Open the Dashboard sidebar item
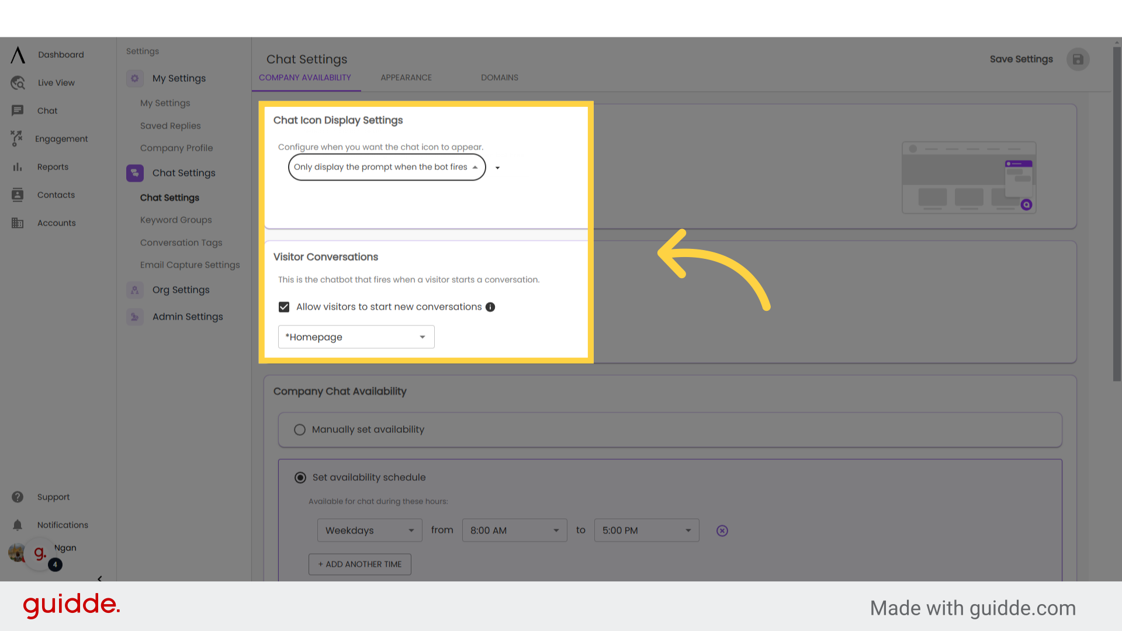The image size is (1122, 631). pos(61,55)
